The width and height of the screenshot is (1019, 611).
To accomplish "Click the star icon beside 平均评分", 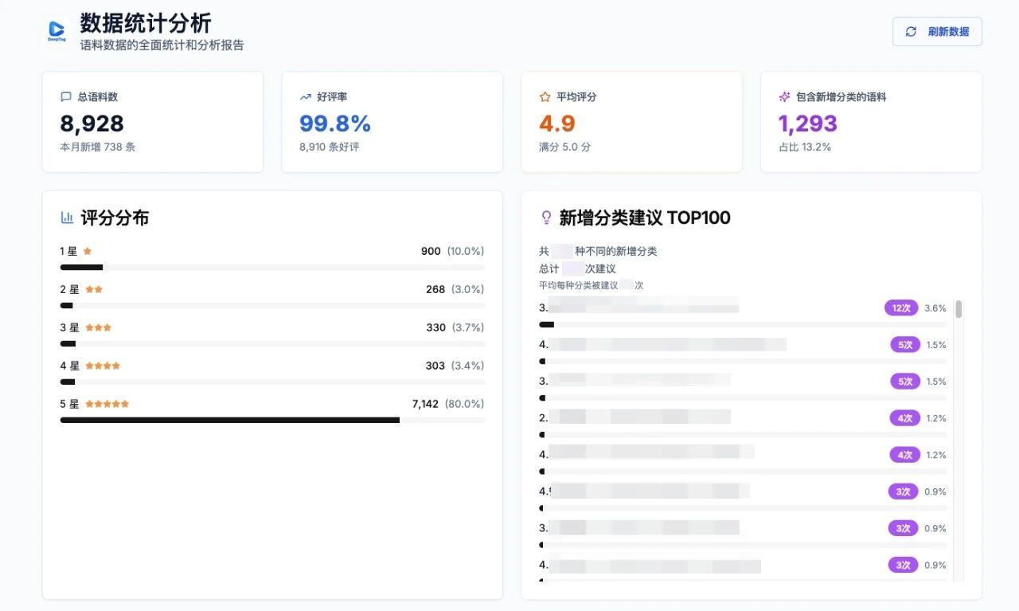I will click(x=545, y=97).
